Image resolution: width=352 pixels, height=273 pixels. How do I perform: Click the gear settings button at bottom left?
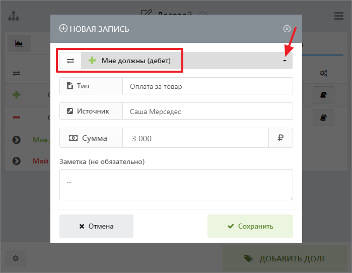point(16,258)
